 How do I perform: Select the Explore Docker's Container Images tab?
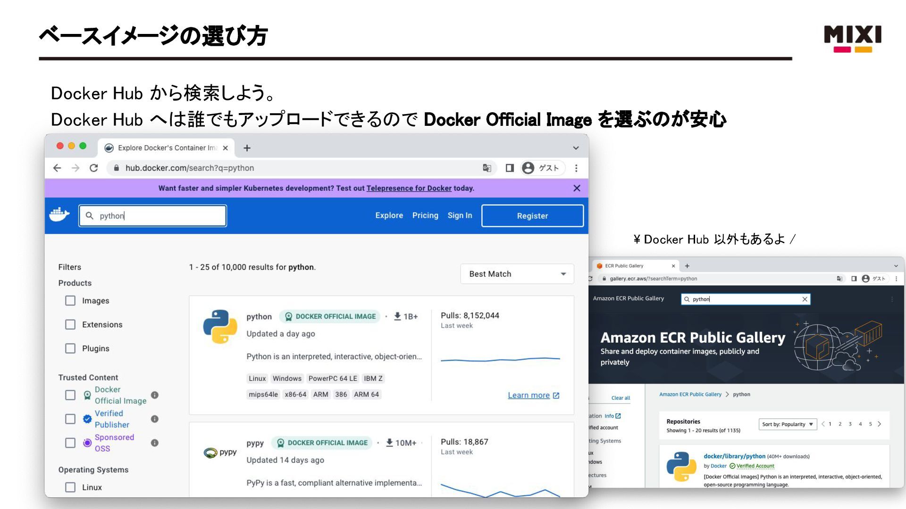point(167,148)
